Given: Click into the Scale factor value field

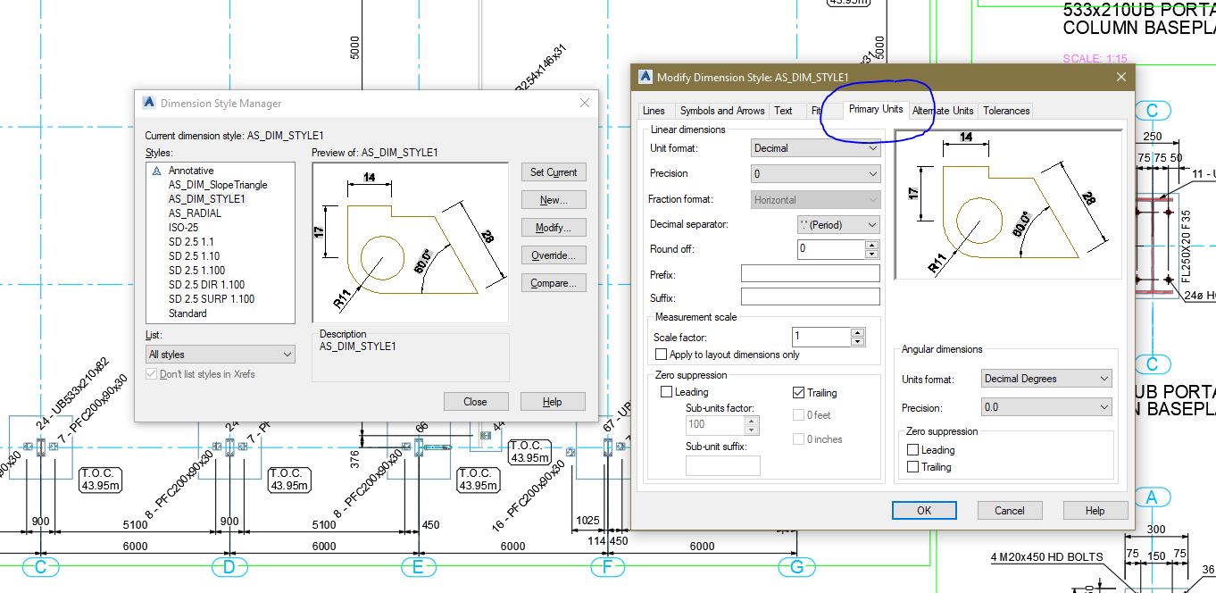Looking at the screenshot, I should coord(822,337).
